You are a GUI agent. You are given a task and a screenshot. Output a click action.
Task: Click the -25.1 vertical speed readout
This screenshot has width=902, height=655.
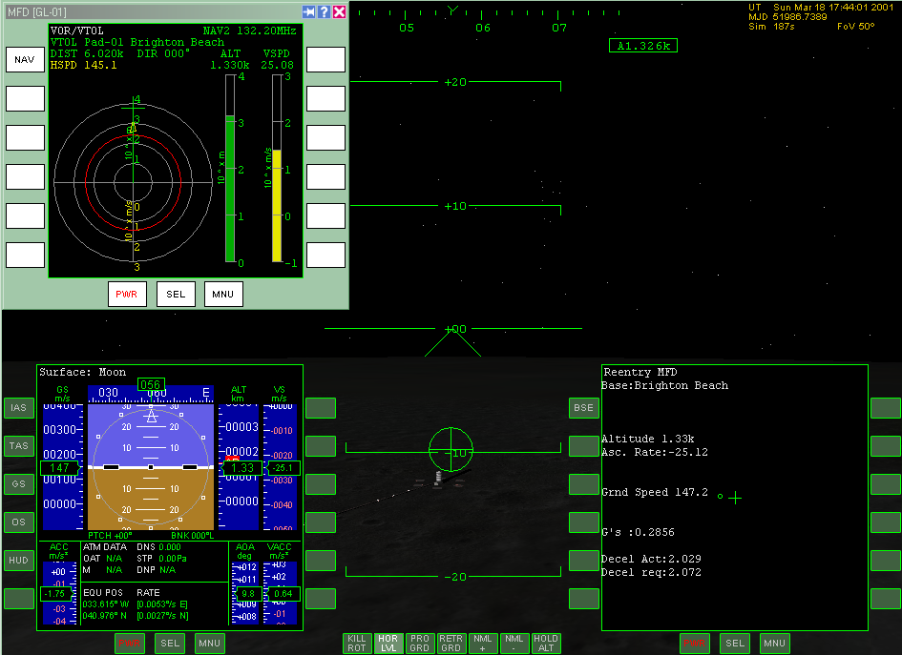tap(283, 468)
